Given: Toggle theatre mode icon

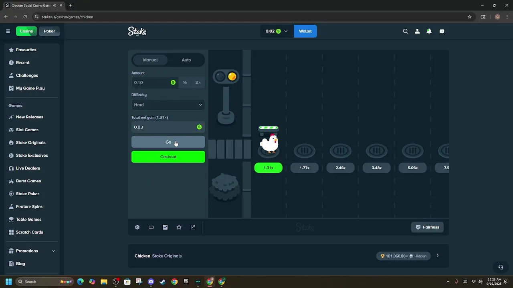Looking at the screenshot, I should [x=151, y=227].
